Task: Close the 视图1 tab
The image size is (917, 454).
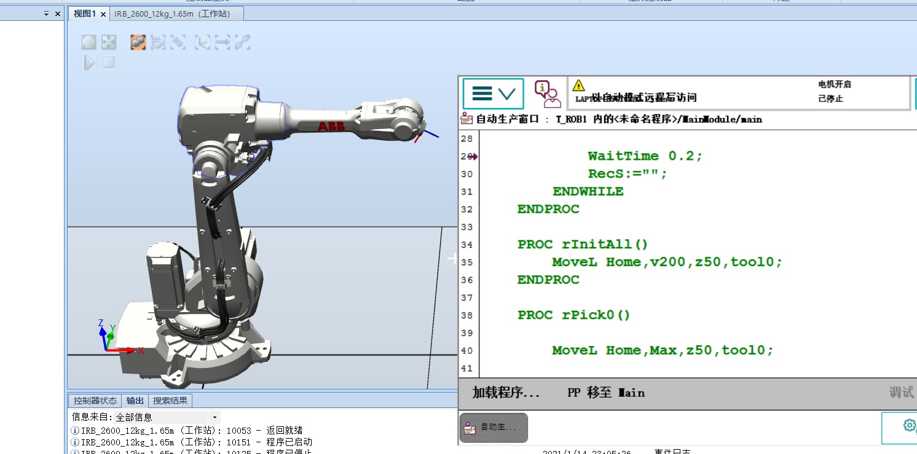Action: click(103, 14)
